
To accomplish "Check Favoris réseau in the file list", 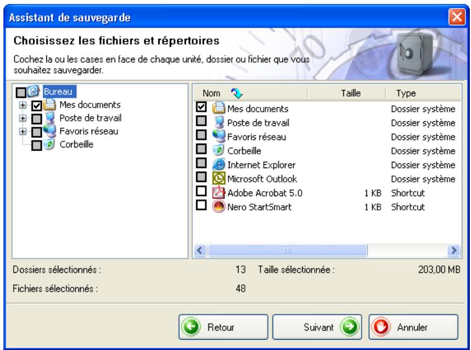I will [201, 135].
